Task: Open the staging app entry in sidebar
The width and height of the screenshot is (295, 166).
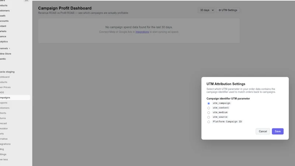Action: tap(7, 72)
